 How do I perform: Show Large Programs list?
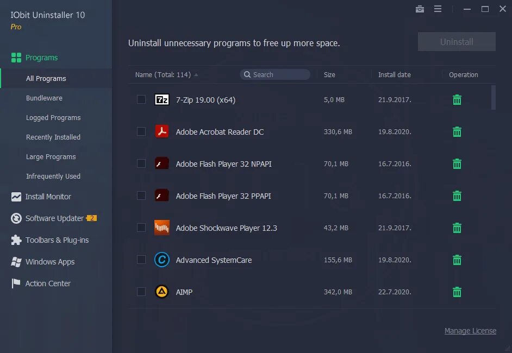51,156
